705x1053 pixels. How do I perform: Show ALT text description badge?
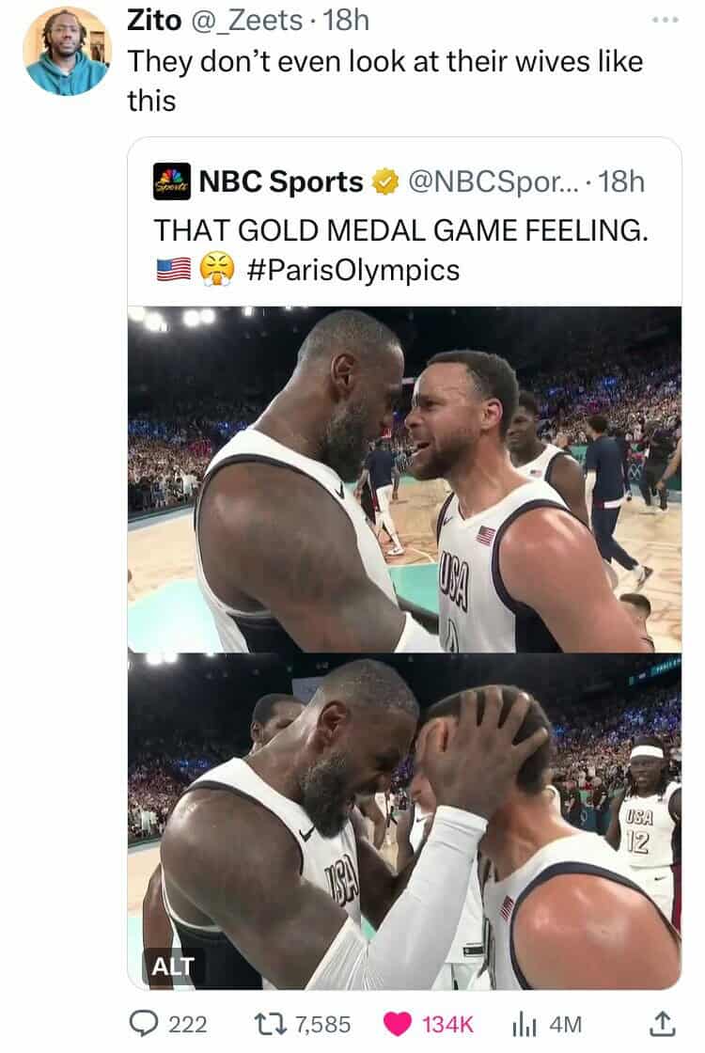[x=173, y=966]
